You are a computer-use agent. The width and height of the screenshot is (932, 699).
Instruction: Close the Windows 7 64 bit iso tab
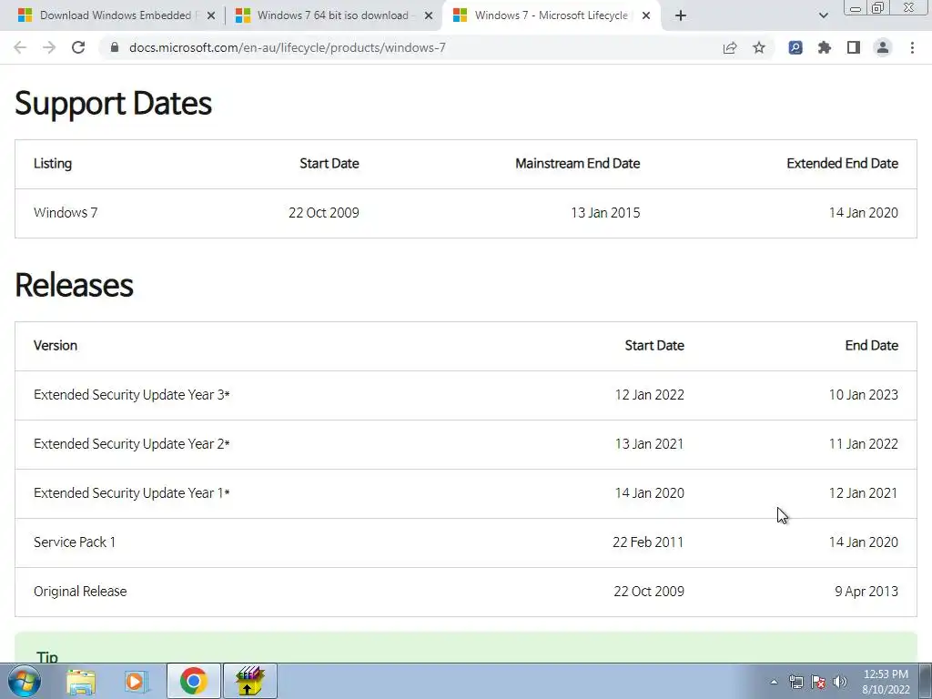(x=428, y=15)
